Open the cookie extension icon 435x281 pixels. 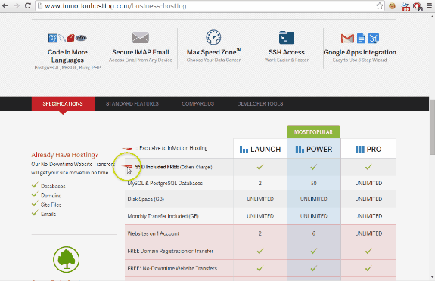tap(392, 5)
